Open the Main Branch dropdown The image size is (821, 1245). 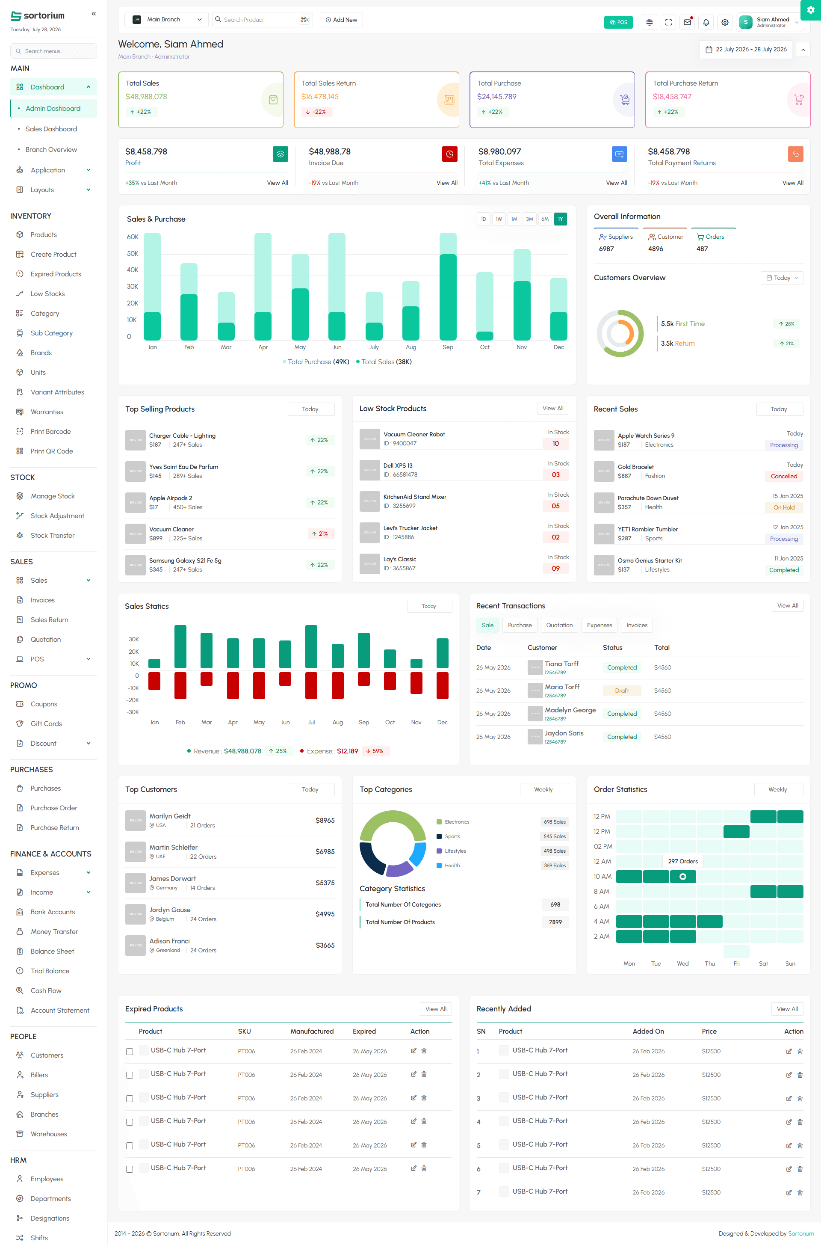(166, 19)
